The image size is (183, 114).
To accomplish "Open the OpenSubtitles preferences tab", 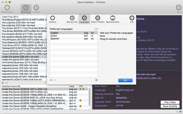I will tap(113, 19).
